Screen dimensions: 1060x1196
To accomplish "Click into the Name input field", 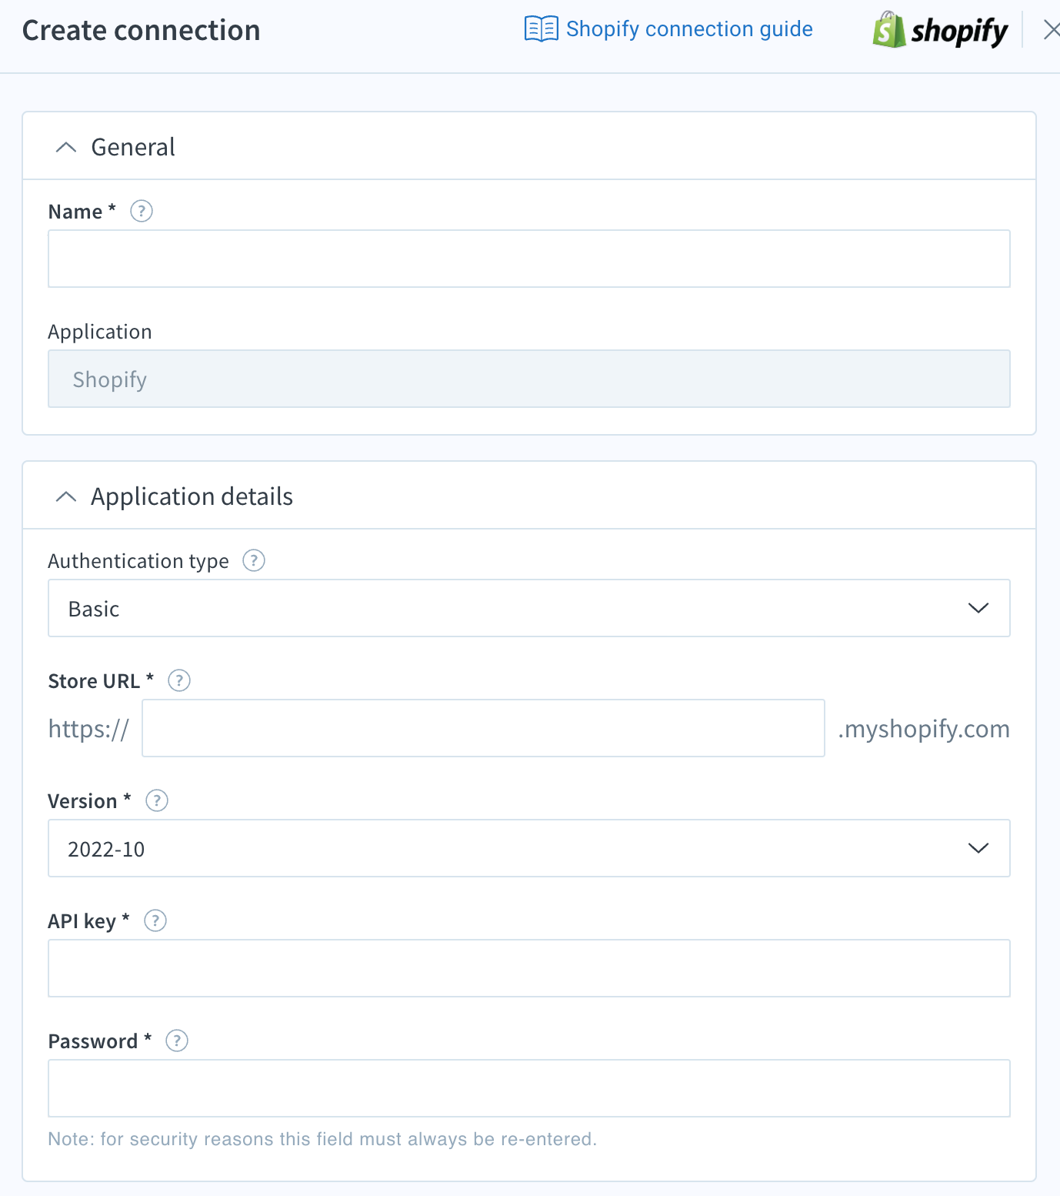I will 529,259.
